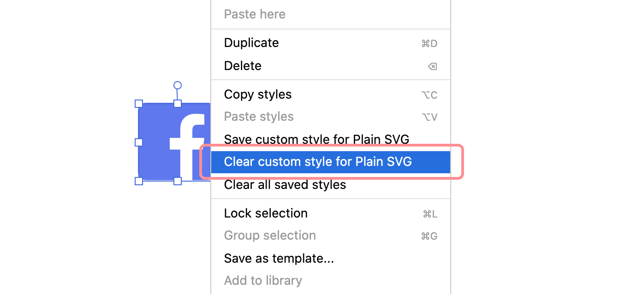Click the ⌘L shortcut icon beside Lock selection
This screenshot has width=643, height=294.
click(x=429, y=213)
